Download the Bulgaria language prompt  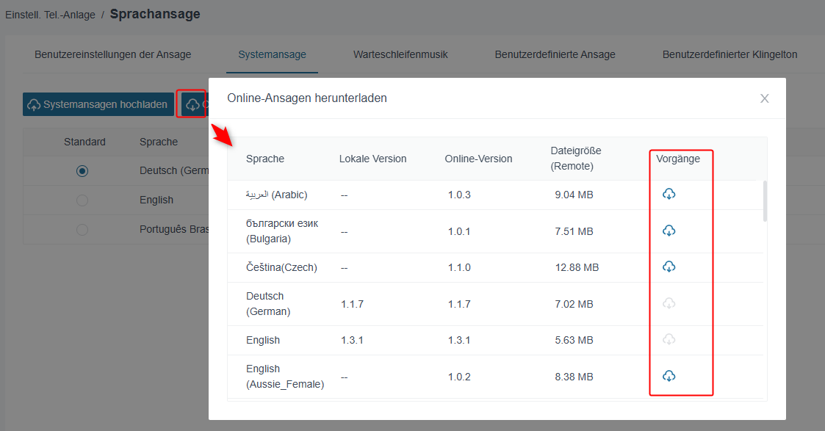pyautogui.click(x=669, y=231)
